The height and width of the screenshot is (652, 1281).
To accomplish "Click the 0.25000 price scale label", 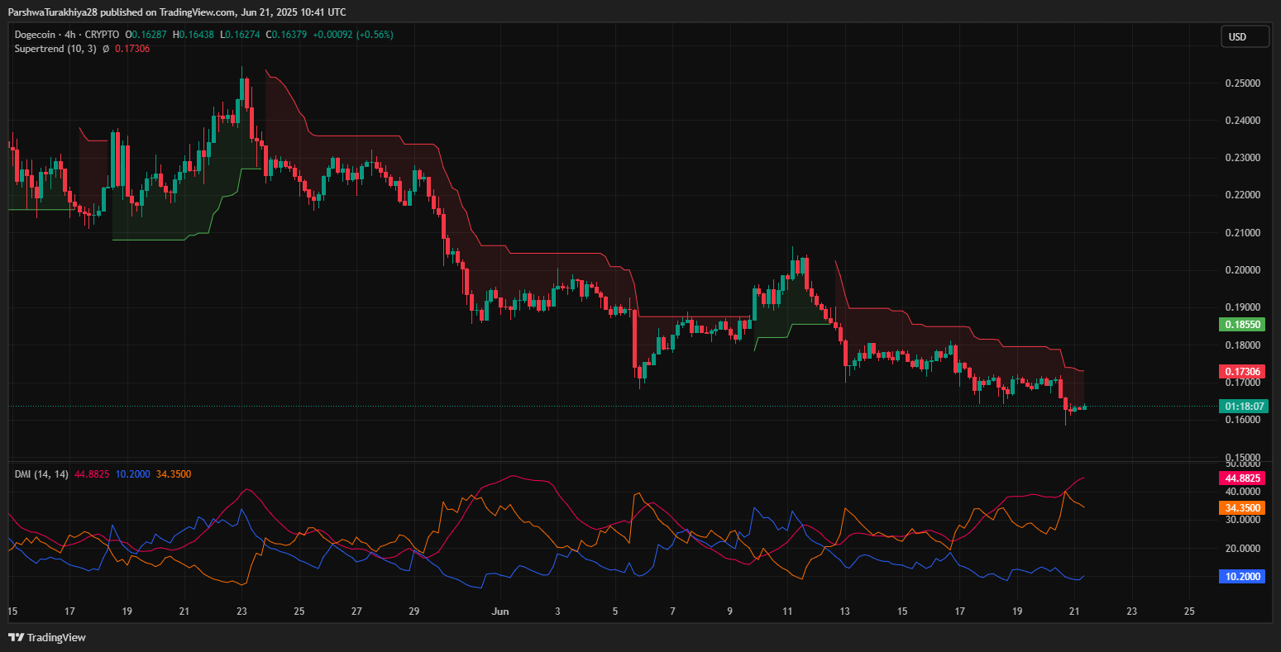I will 1241,83.
